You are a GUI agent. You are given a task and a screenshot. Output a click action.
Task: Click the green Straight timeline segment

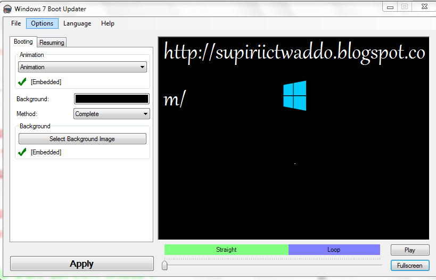(226, 250)
